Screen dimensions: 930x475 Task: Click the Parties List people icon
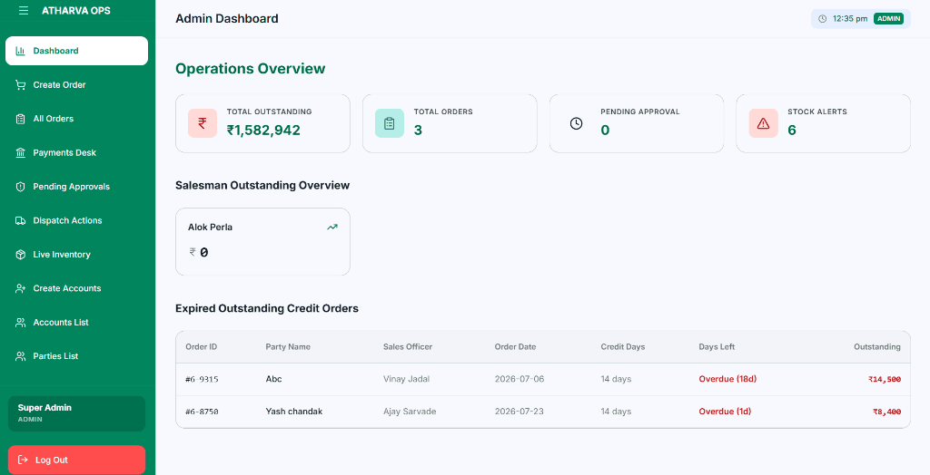click(20, 356)
